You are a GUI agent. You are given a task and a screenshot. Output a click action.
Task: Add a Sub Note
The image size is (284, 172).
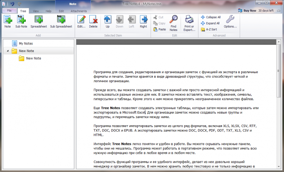(21, 21)
